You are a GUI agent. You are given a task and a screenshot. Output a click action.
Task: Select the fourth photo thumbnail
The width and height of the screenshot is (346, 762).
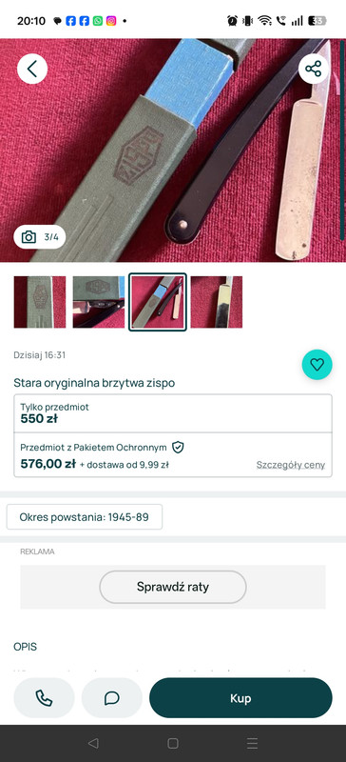(217, 302)
